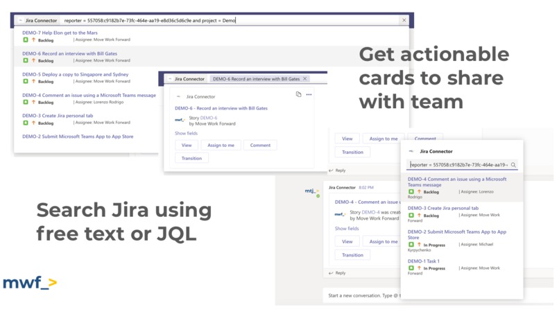559x314 pixels.
Task: Click the green story icon under DEMO-6 in the wide list
Action: [x=25, y=60]
